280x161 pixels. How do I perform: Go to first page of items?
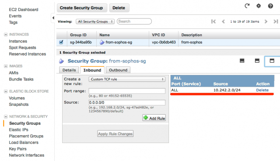213,21
